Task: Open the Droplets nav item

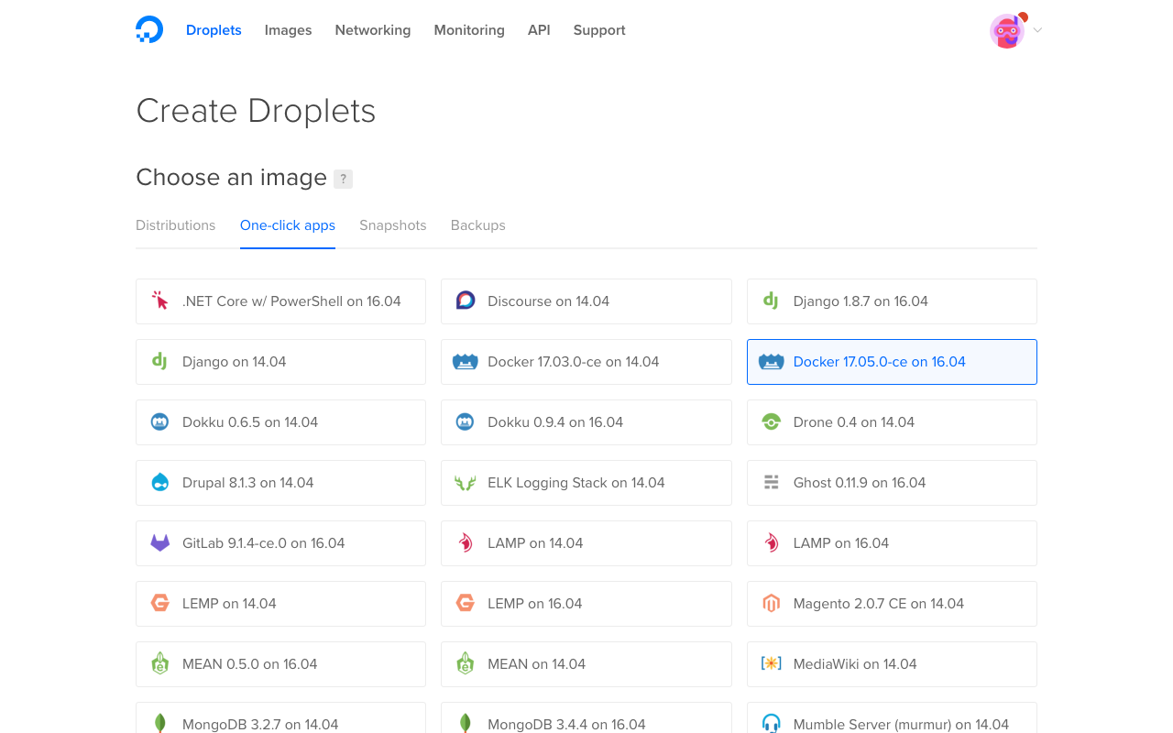Action: (214, 30)
